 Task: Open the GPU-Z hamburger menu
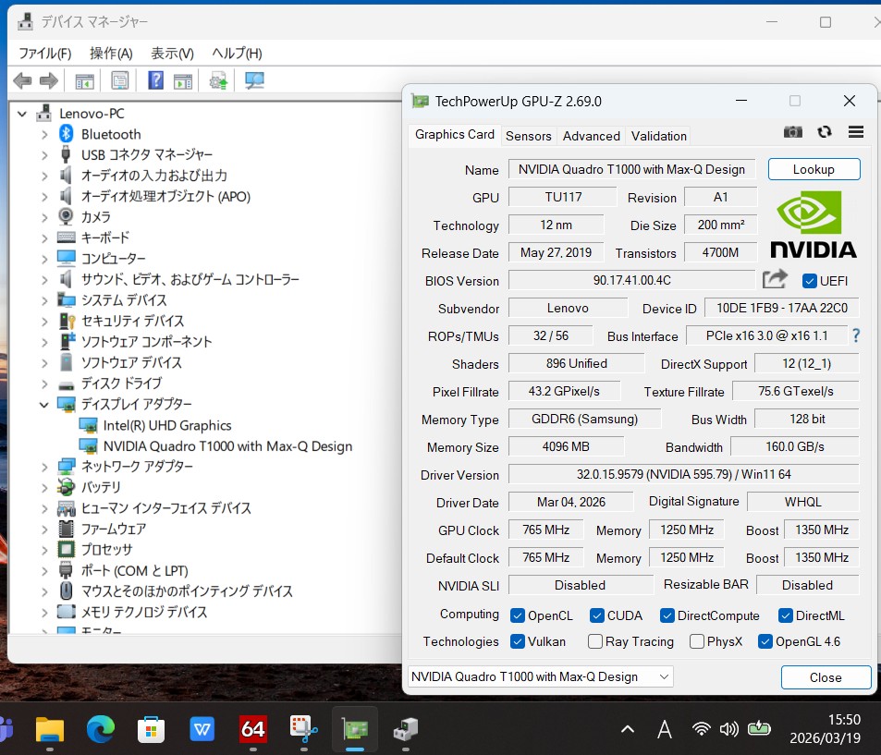(x=856, y=132)
